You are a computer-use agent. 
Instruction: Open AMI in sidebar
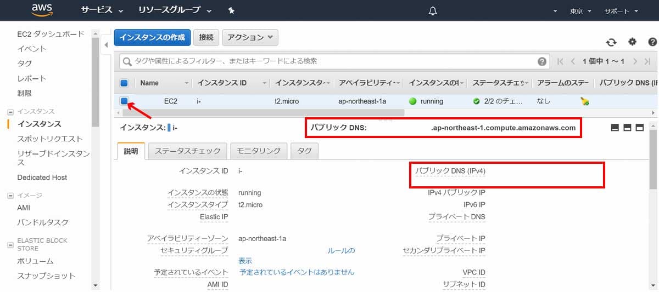tap(24, 208)
